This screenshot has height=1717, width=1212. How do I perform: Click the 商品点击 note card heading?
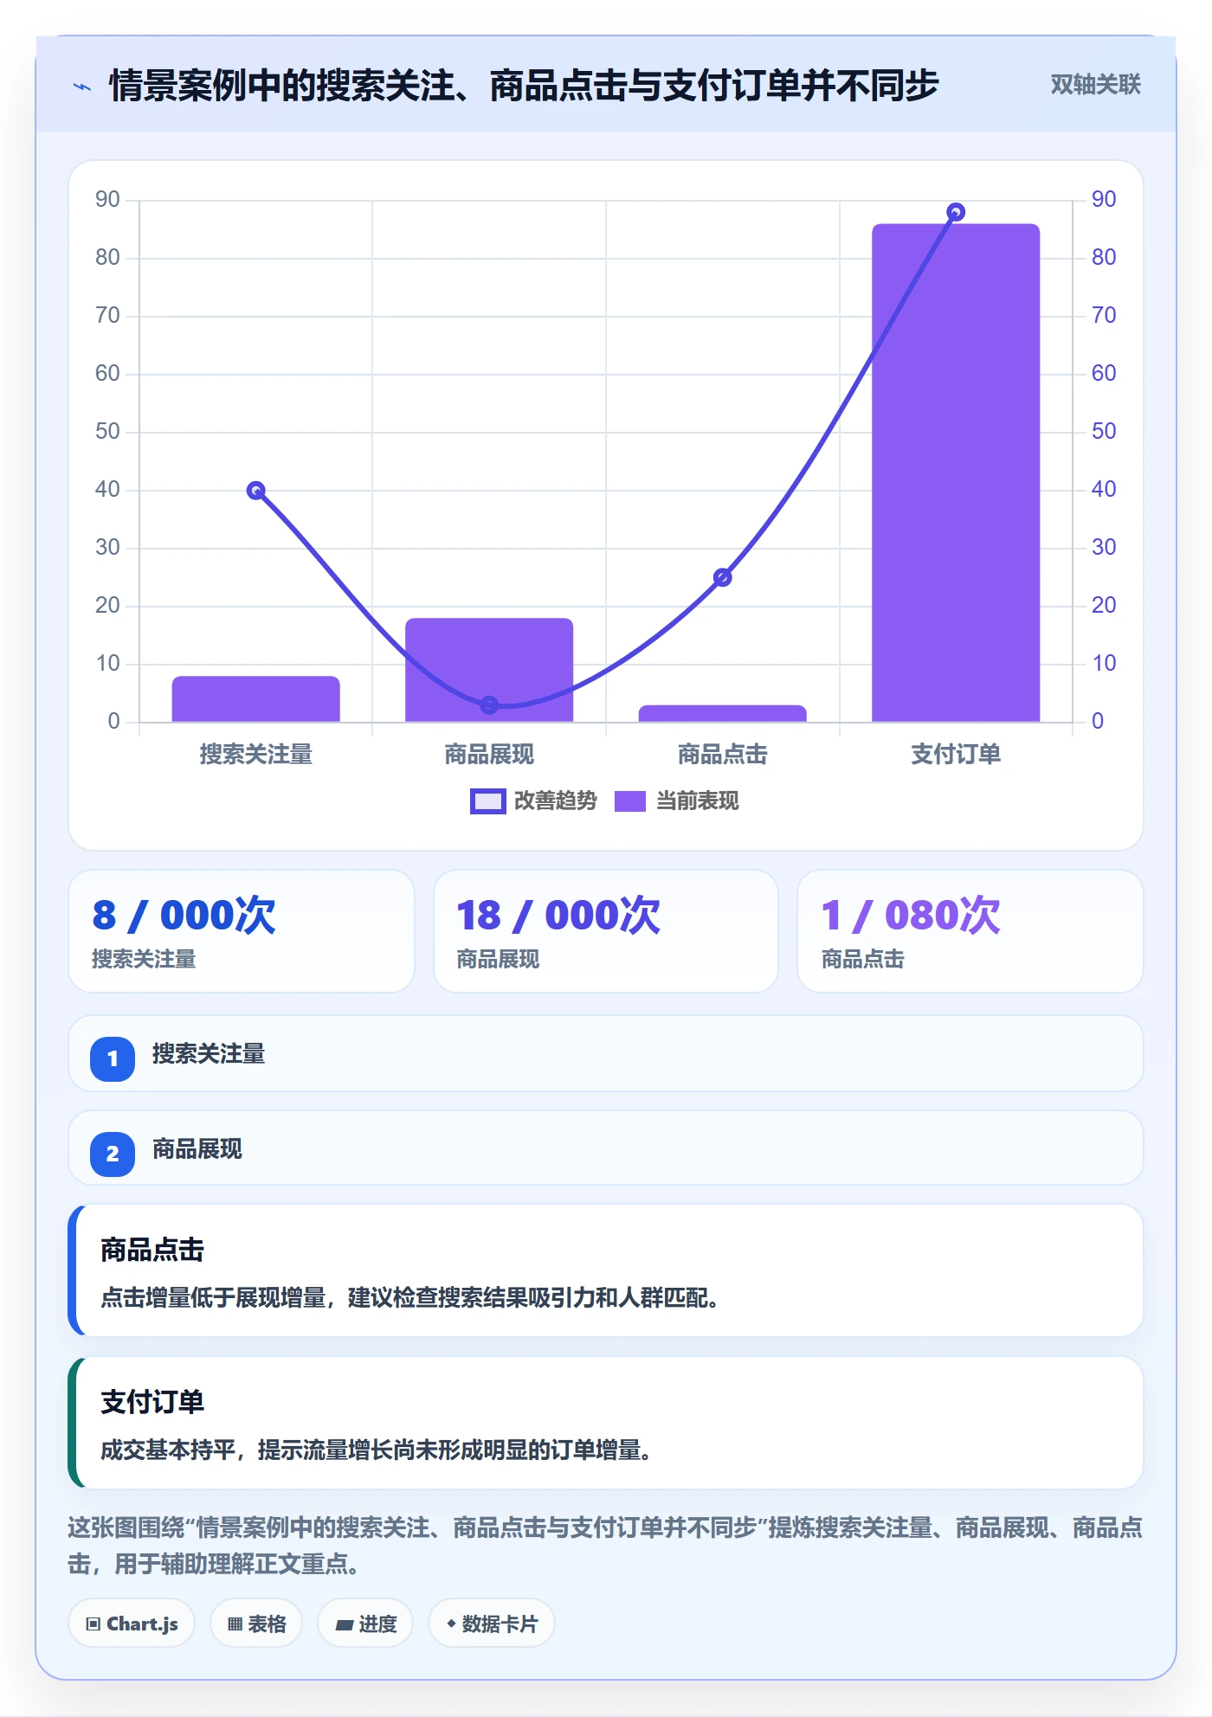click(x=152, y=1250)
